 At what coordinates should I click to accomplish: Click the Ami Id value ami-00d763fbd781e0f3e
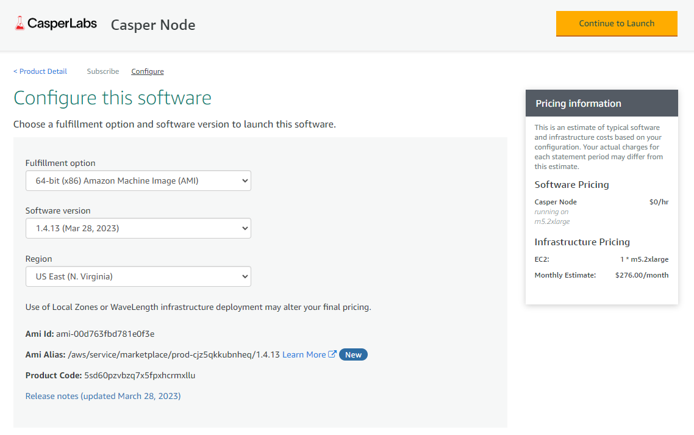(106, 334)
